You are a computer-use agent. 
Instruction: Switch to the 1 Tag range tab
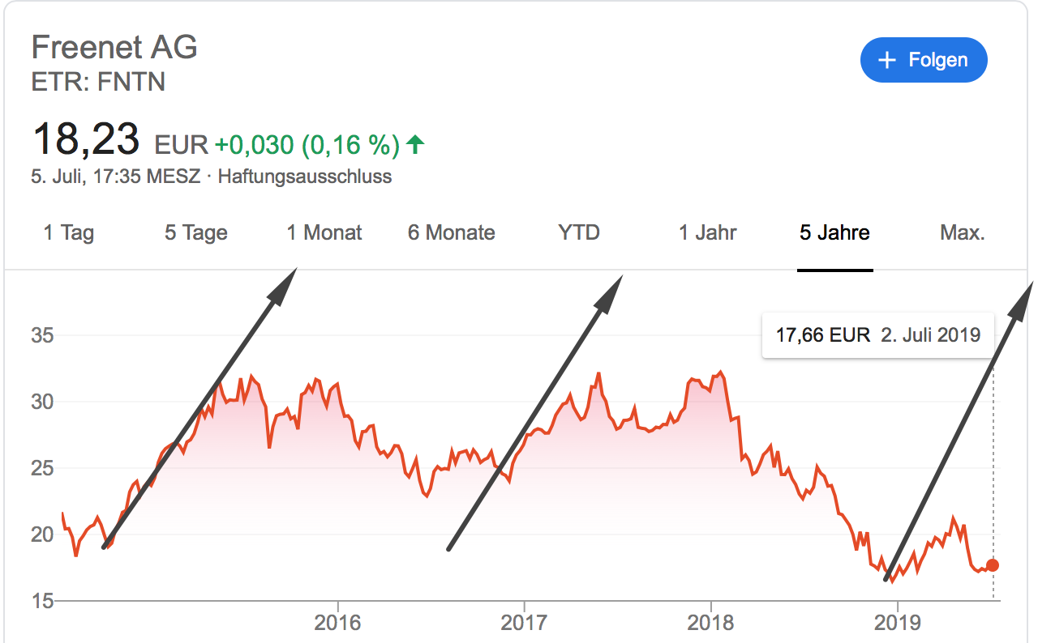[69, 233]
